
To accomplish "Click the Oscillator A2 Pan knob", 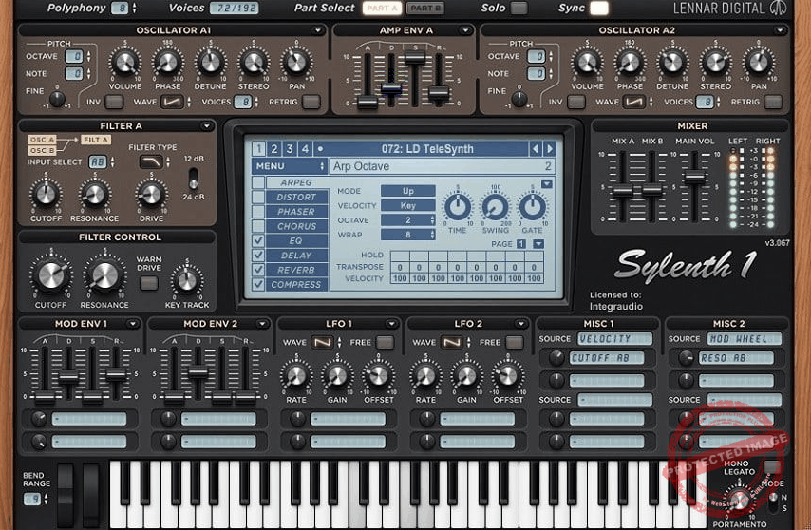I will pos(759,63).
